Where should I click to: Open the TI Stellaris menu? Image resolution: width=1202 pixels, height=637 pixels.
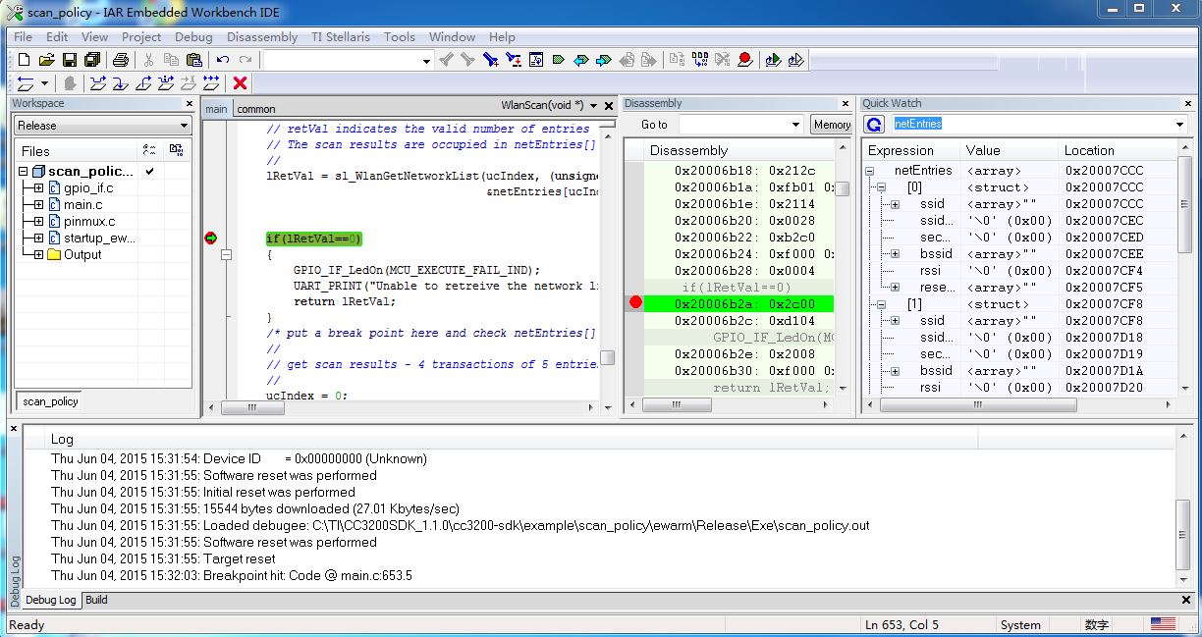click(x=341, y=36)
